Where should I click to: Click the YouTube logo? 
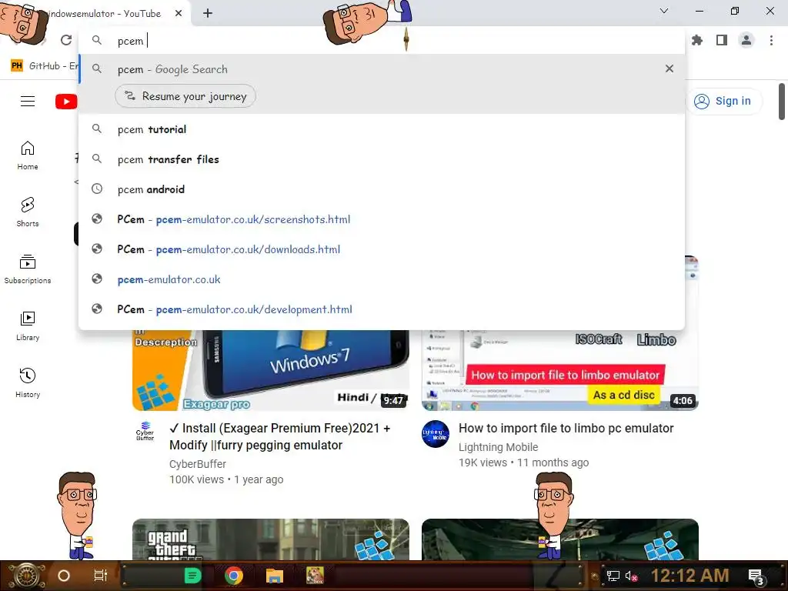[66, 101]
